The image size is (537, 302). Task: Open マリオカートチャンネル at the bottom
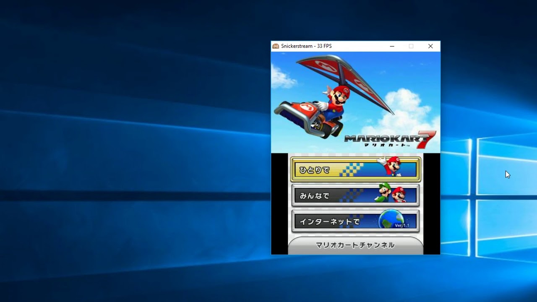point(355,245)
